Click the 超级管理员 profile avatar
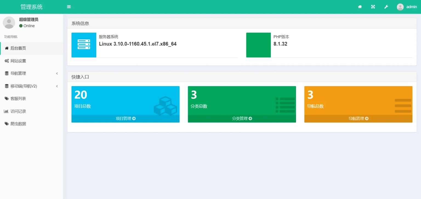Image resolution: width=421 pixels, height=199 pixels. (x=9, y=22)
